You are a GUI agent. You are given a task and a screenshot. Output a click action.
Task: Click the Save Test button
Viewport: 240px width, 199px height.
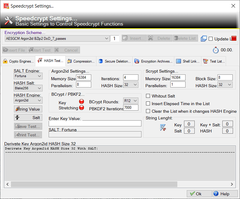(x=28, y=126)
